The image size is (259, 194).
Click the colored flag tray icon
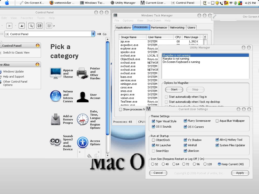pyautogui.click(x=240, y=3)
